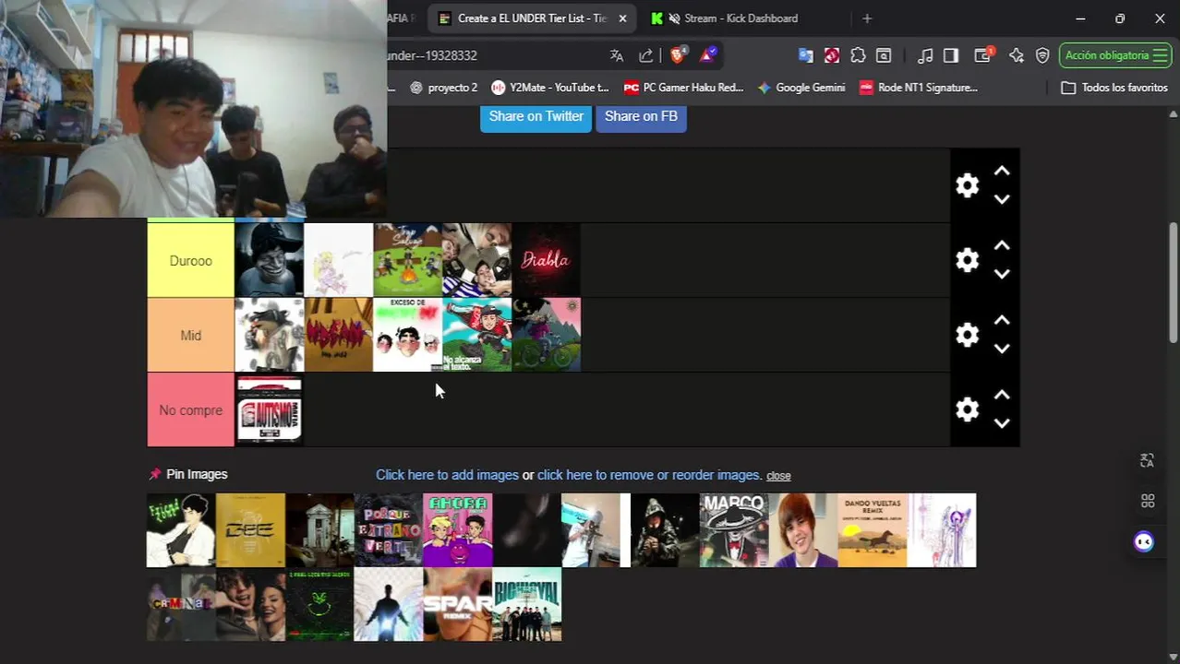Move the Durooo tier down
This screenshot has width=1180, height=664.
tap(1002, 274)
